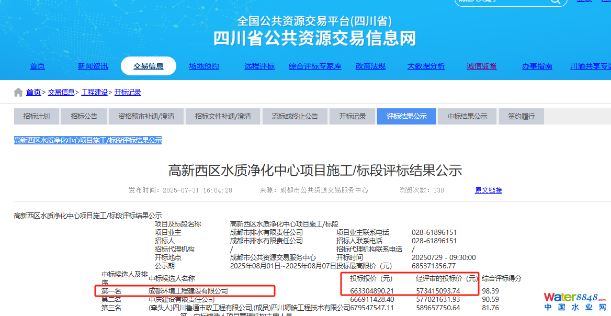This screenshot has height=316, width=611.
Task: Switch to the 中标结果公示 tab
Action: pos(467,116)
